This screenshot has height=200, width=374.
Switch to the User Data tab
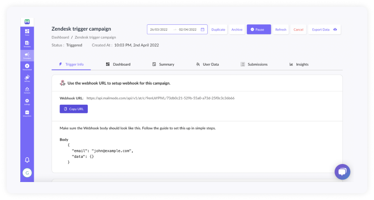pos(208,64)
